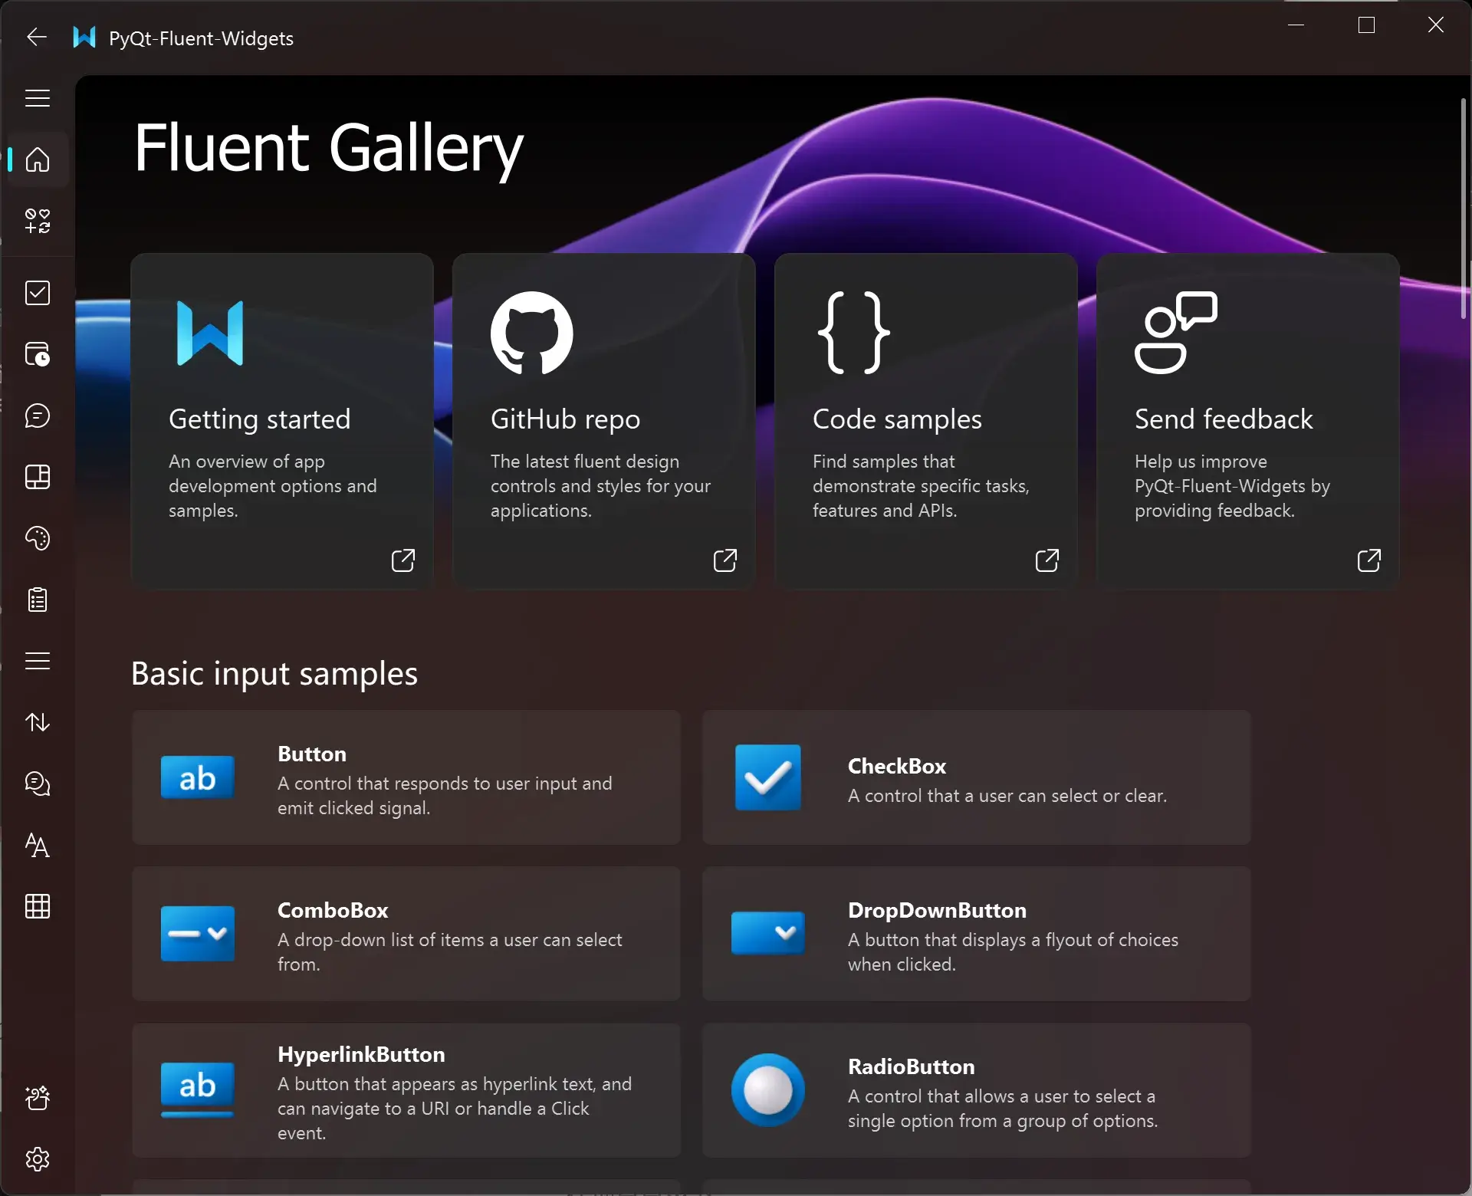1472x1196 pixels.
Task: Open Date and time sidebar icon
Action: 37,354
